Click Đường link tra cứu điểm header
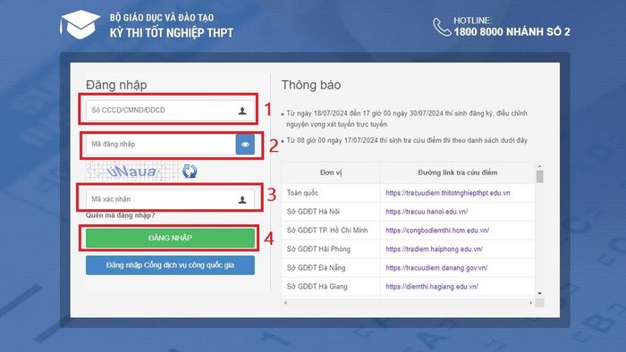This screenshot has width=626, height=352. click(x=458, y=172)
